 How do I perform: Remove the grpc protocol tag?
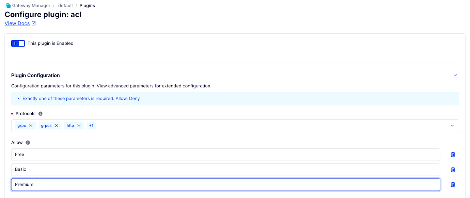coord(30,125)
